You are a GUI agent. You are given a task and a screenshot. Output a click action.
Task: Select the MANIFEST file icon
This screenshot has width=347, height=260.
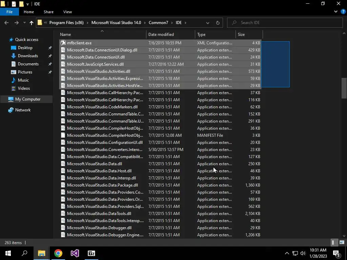coord(63,135)
